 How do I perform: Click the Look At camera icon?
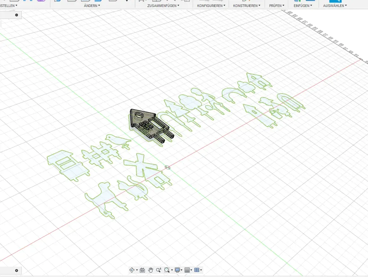142,270
